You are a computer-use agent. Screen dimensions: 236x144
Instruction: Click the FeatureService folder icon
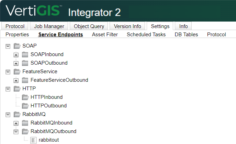point(17,71)
